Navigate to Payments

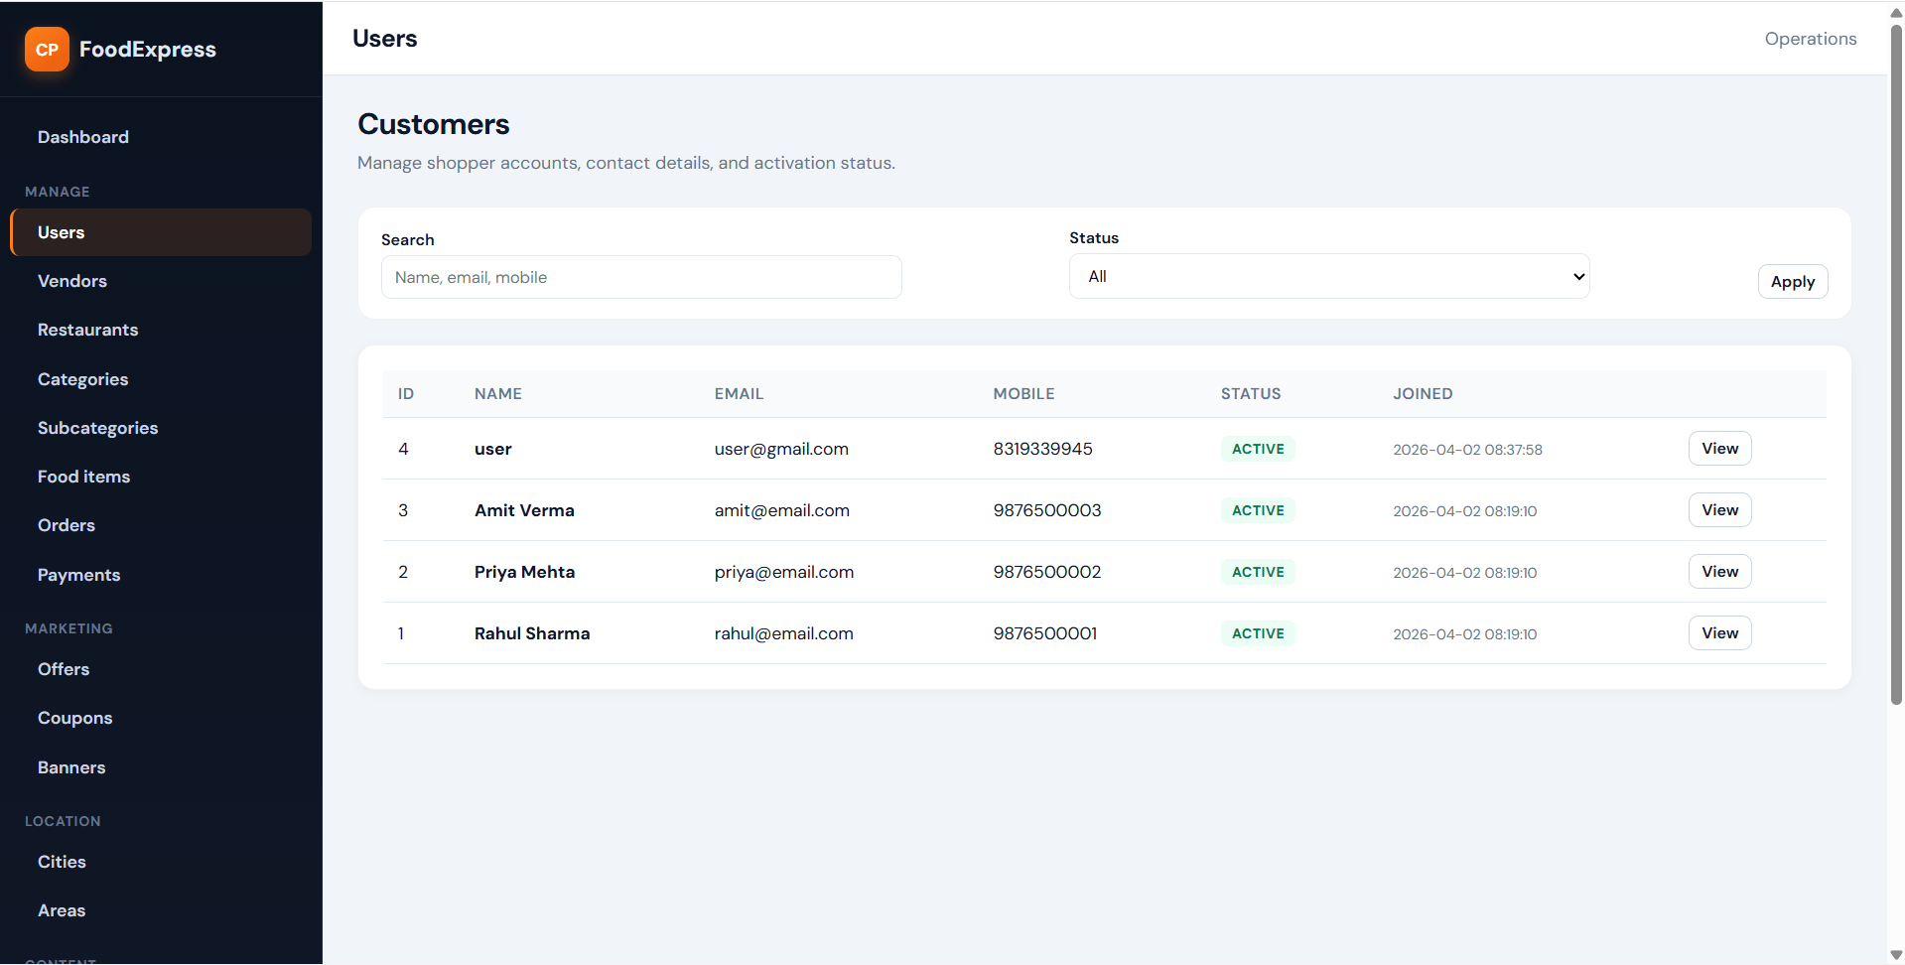click(x=78, y=575)
